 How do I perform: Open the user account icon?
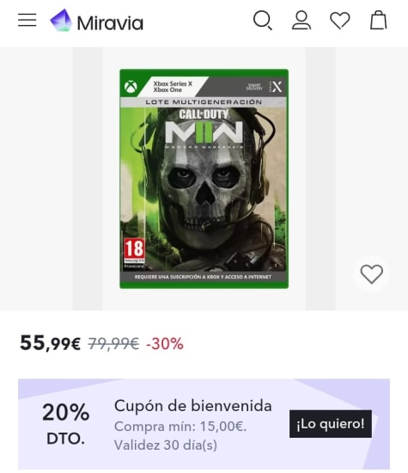[301, 21]
